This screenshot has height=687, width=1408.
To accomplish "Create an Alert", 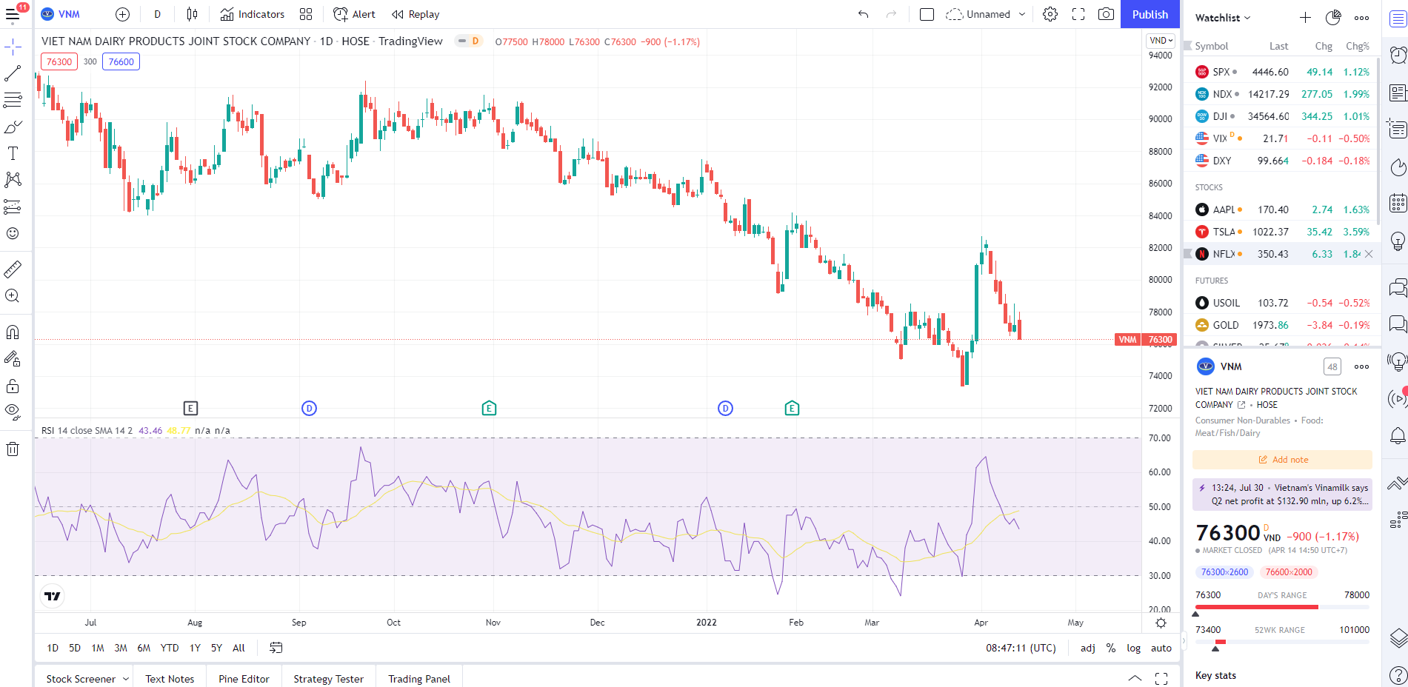I will tap(355, 14).
